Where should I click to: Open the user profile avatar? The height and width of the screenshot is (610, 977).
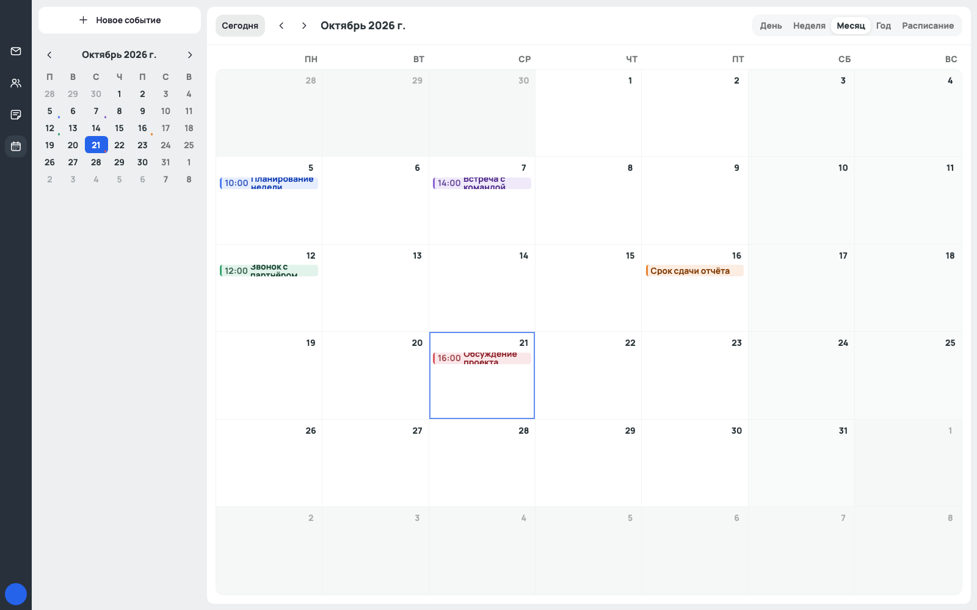16,594
